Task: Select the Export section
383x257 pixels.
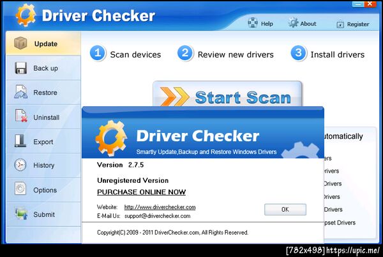Action: [x=43, y=141]
